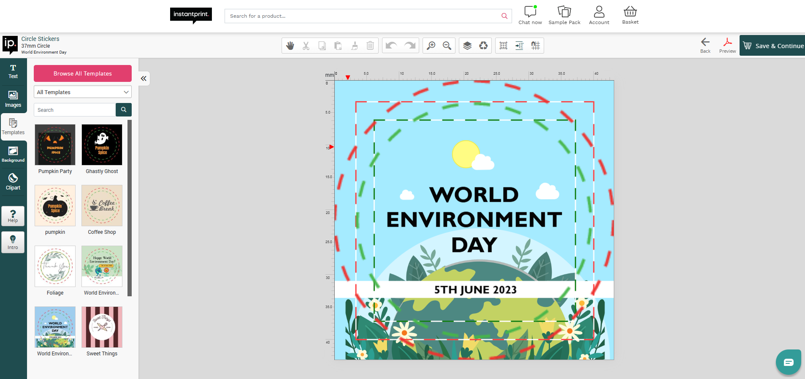Switch to the Images tab

click(13, 99)
